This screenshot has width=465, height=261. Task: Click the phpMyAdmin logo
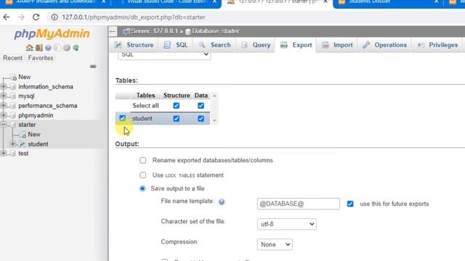pos(52,34)
